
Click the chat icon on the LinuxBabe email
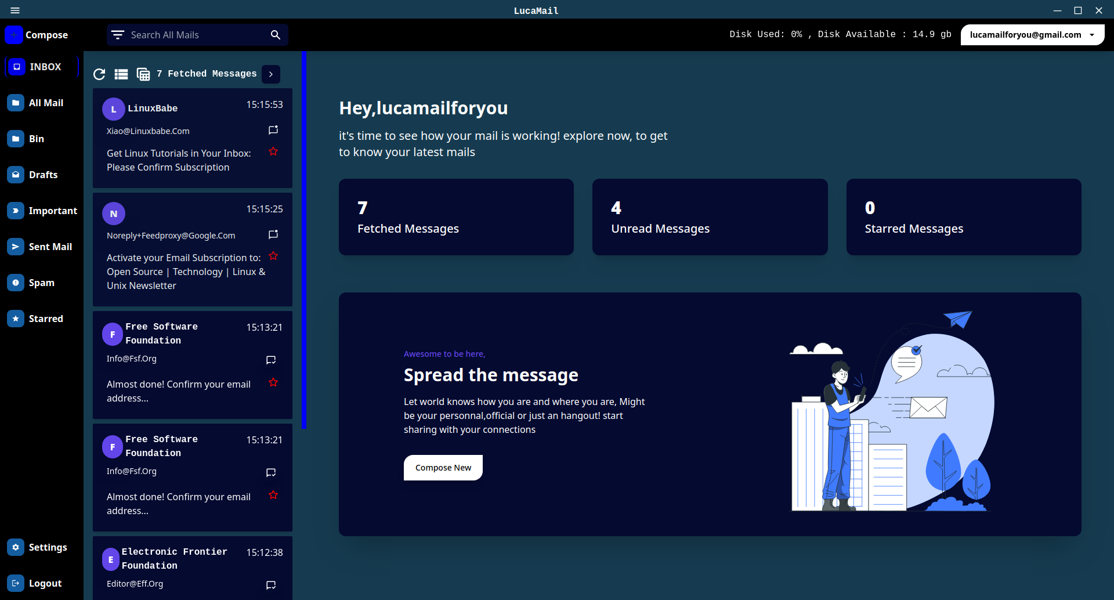click(273, 129)
